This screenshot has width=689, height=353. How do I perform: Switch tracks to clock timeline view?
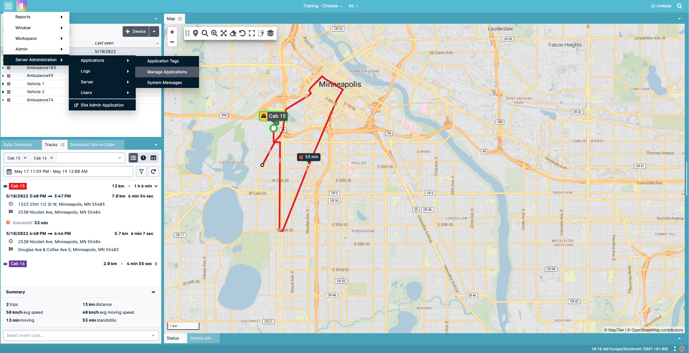(x=143, y=158)
